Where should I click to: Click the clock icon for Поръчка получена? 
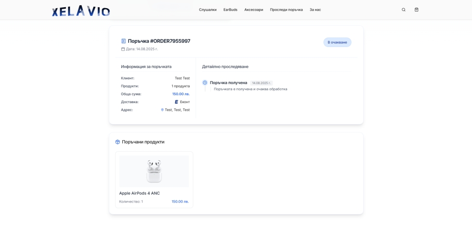click(x=205, y=83)
